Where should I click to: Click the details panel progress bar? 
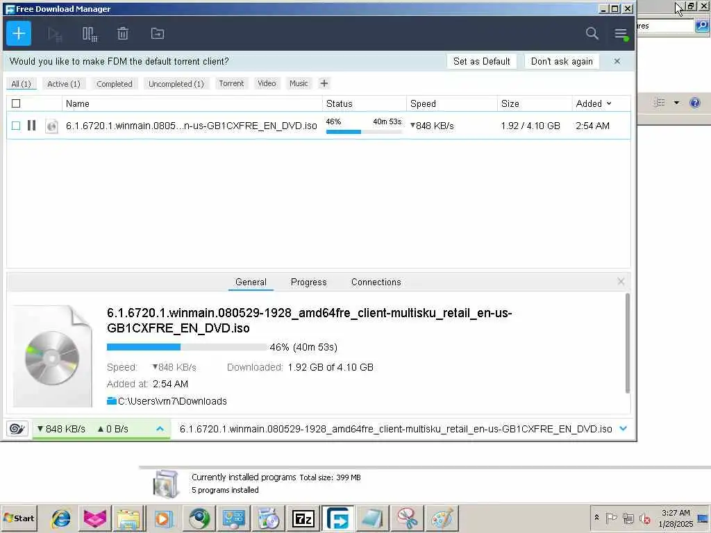coord(187,347)
